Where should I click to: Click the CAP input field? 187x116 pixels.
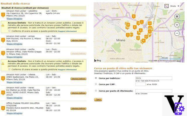tap(141, 84)
